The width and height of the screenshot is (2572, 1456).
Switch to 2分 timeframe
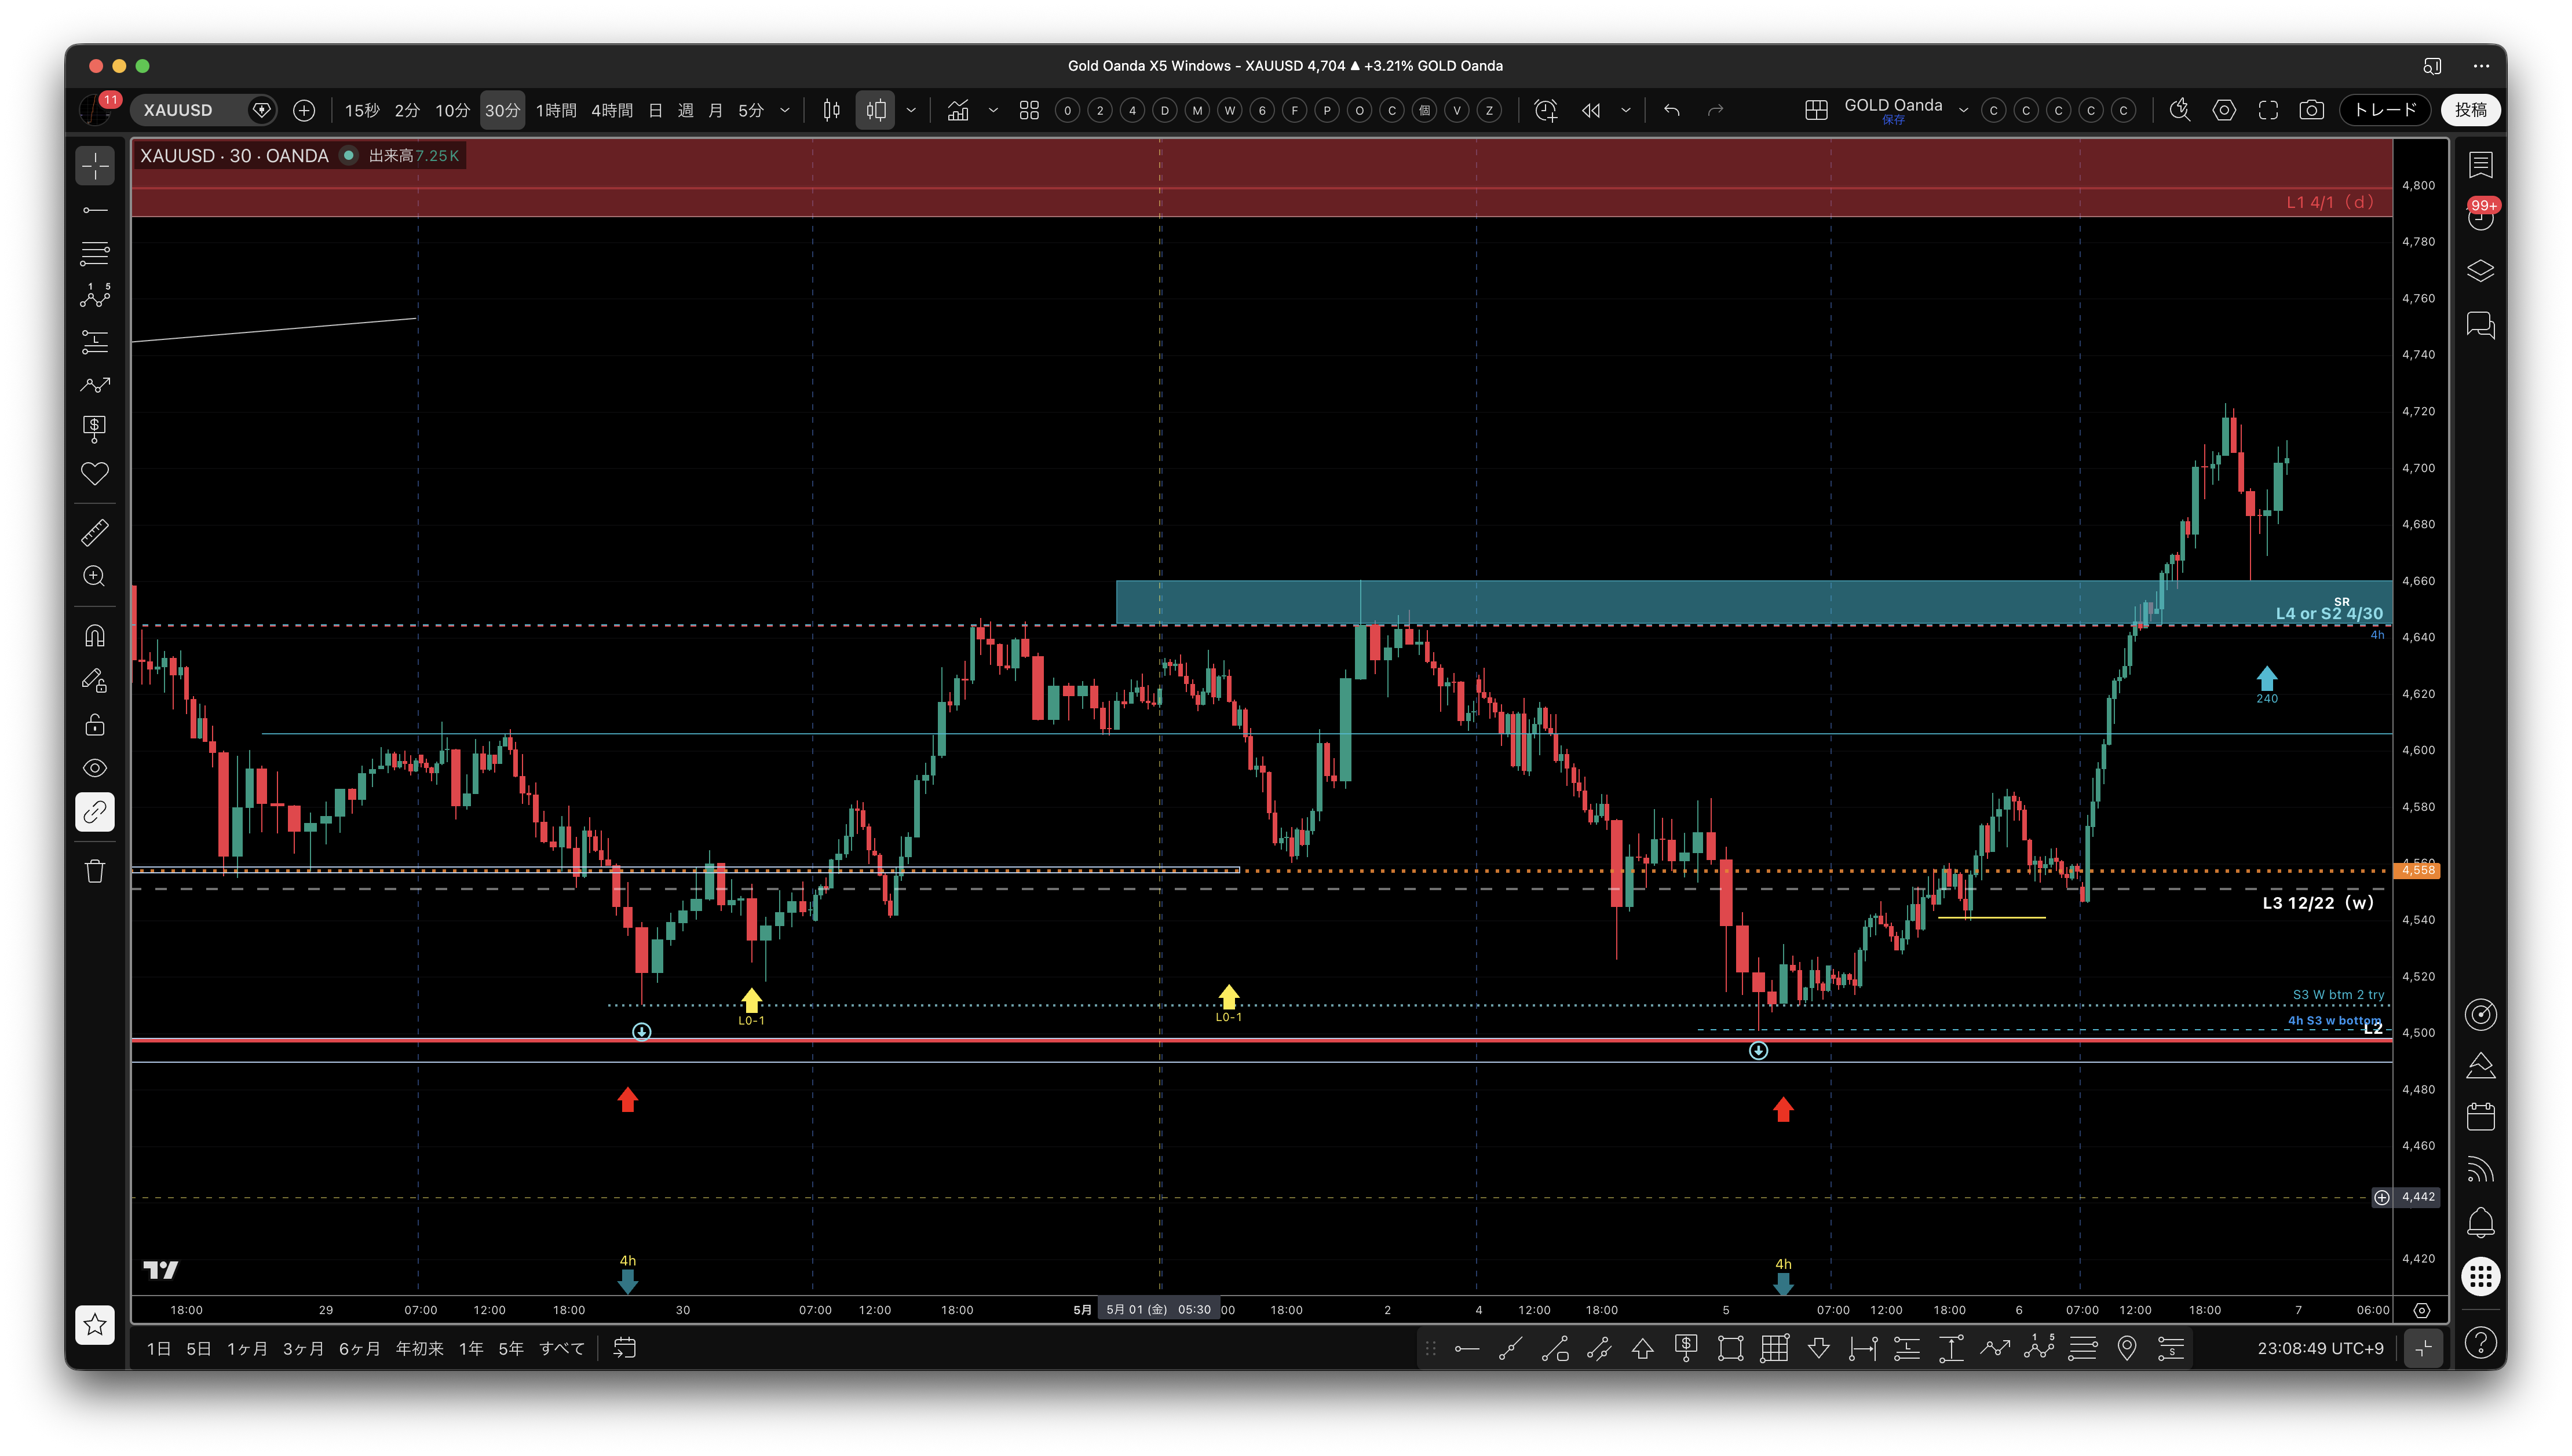point(407,110)
